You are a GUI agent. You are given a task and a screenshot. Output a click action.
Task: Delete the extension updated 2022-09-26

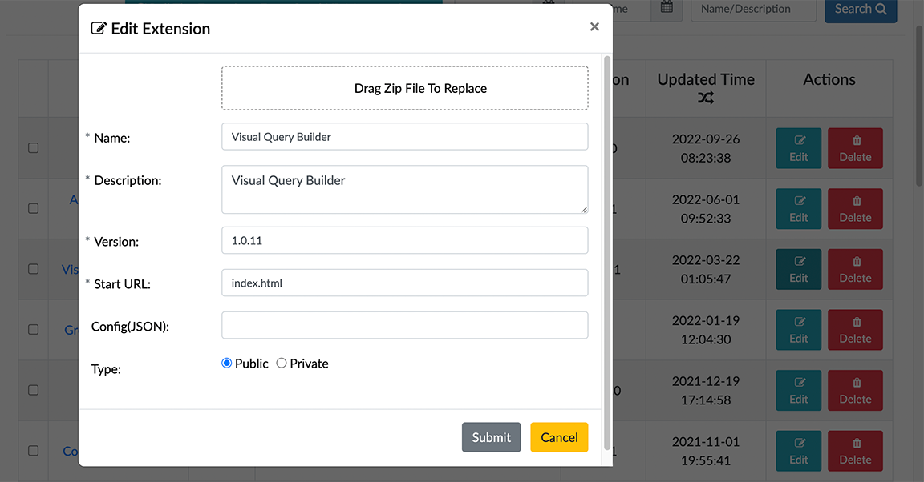point(855,148)
